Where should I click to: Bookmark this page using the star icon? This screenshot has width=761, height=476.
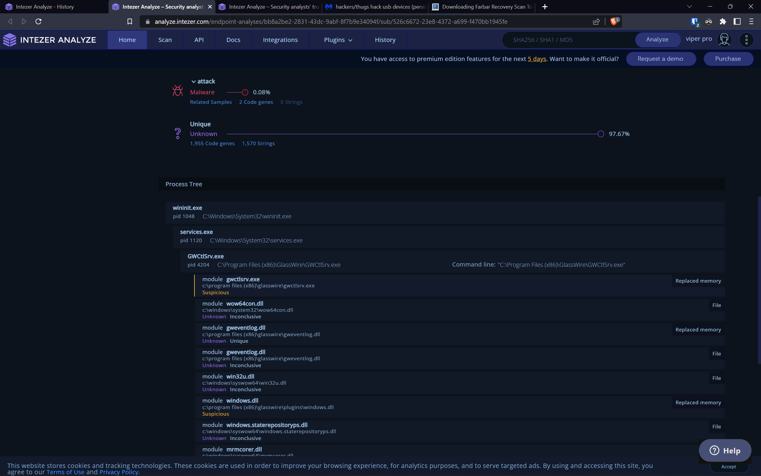click(130, 21)
